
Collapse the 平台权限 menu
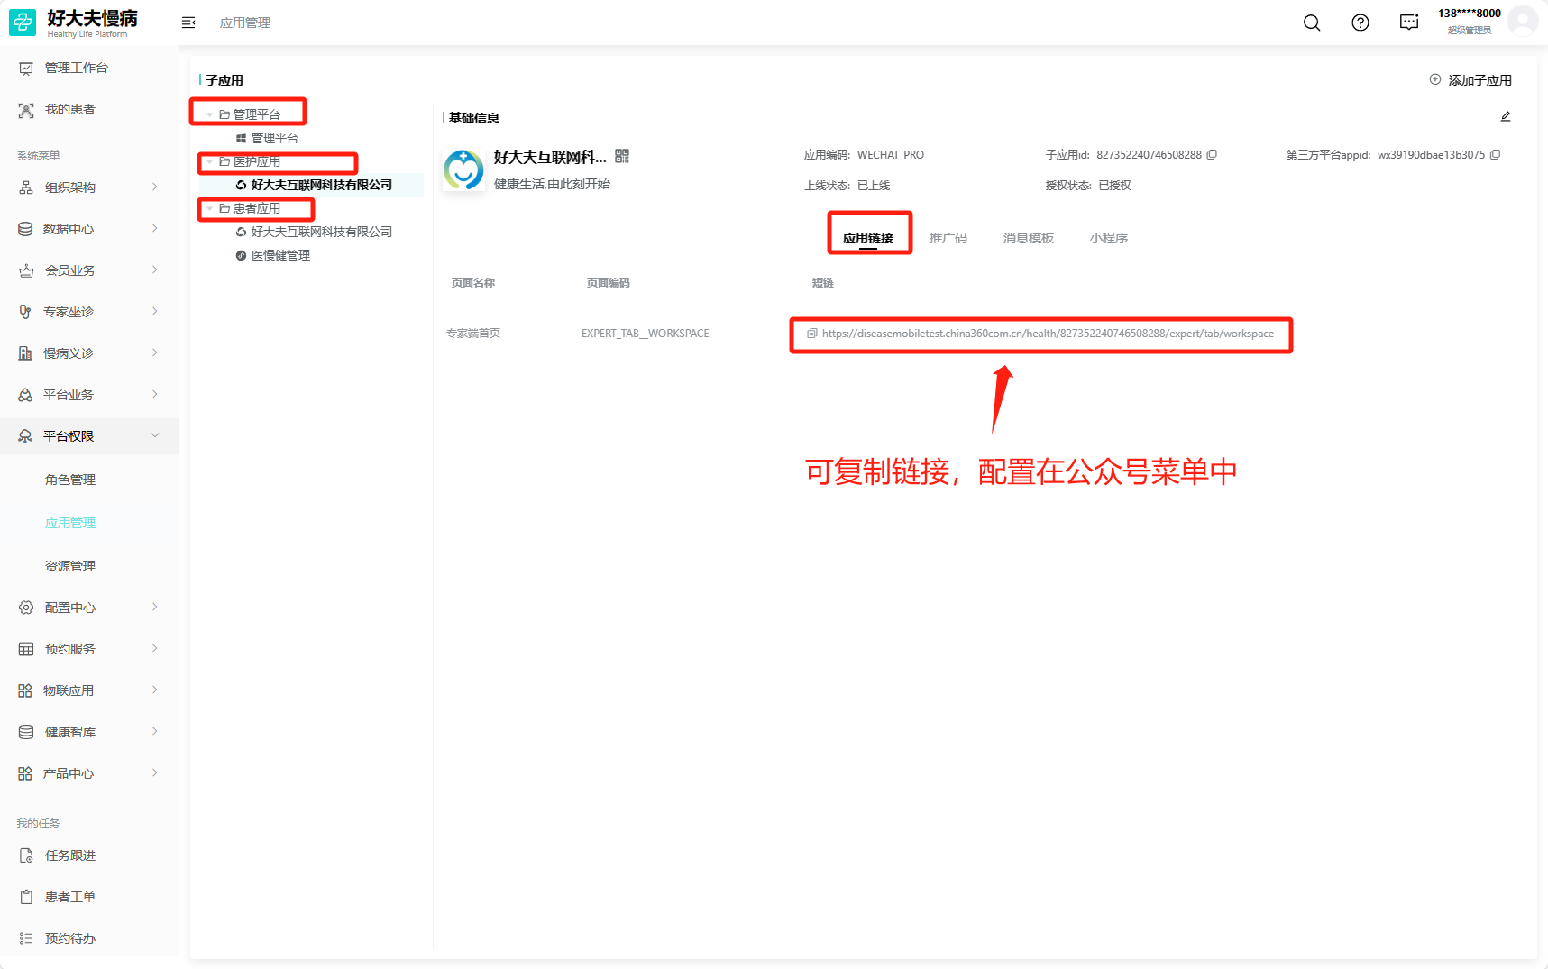tap(88, 436)
